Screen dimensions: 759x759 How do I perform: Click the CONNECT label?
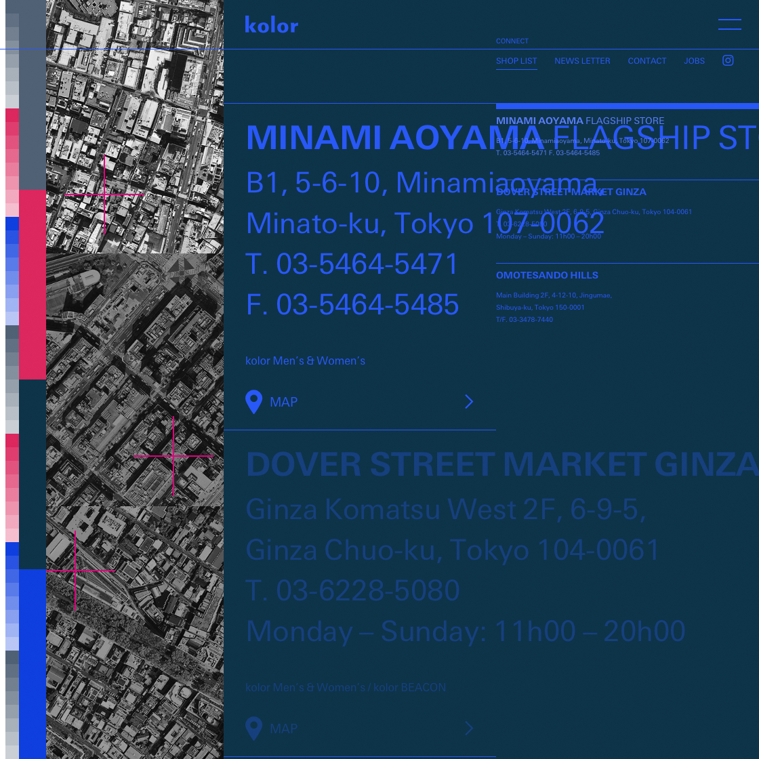[512, 41]
